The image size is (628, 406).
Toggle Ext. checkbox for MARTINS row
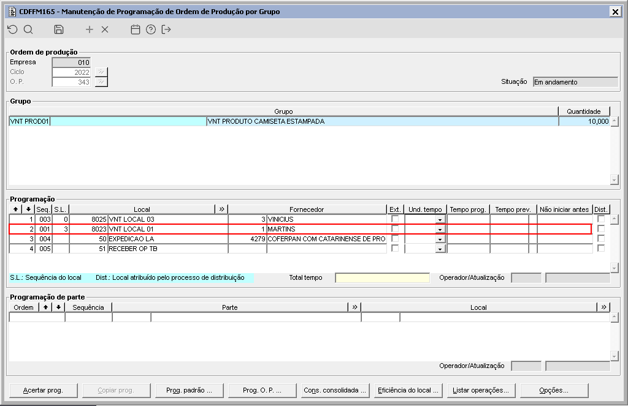(395, 229)
